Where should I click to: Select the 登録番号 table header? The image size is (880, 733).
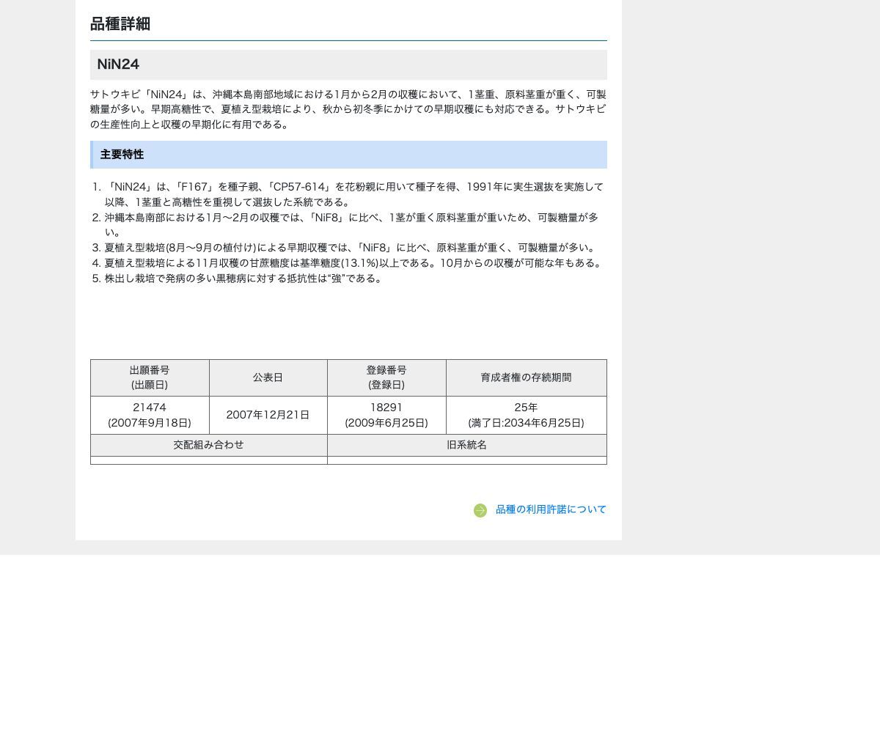point(386,377)
